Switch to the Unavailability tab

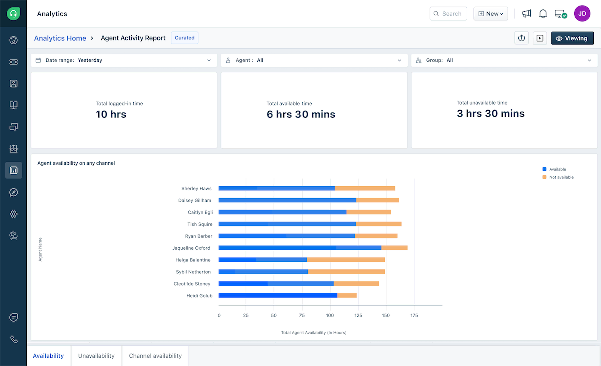point(96,356)
